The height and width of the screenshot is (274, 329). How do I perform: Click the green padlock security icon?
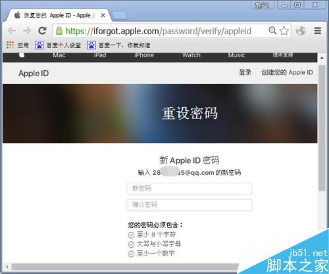click(x=59, y=31)
